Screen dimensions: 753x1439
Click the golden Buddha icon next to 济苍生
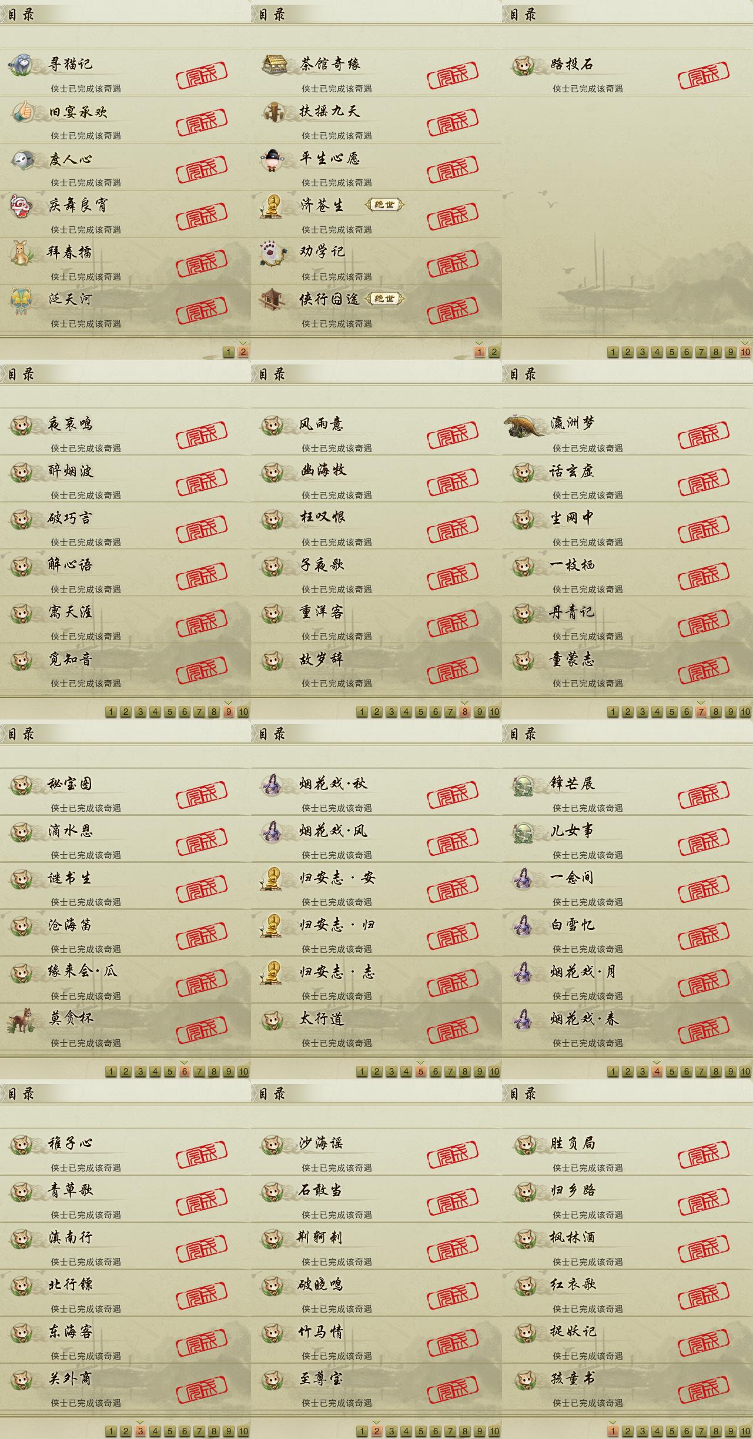pyautogui.click(x=271, y=206)
